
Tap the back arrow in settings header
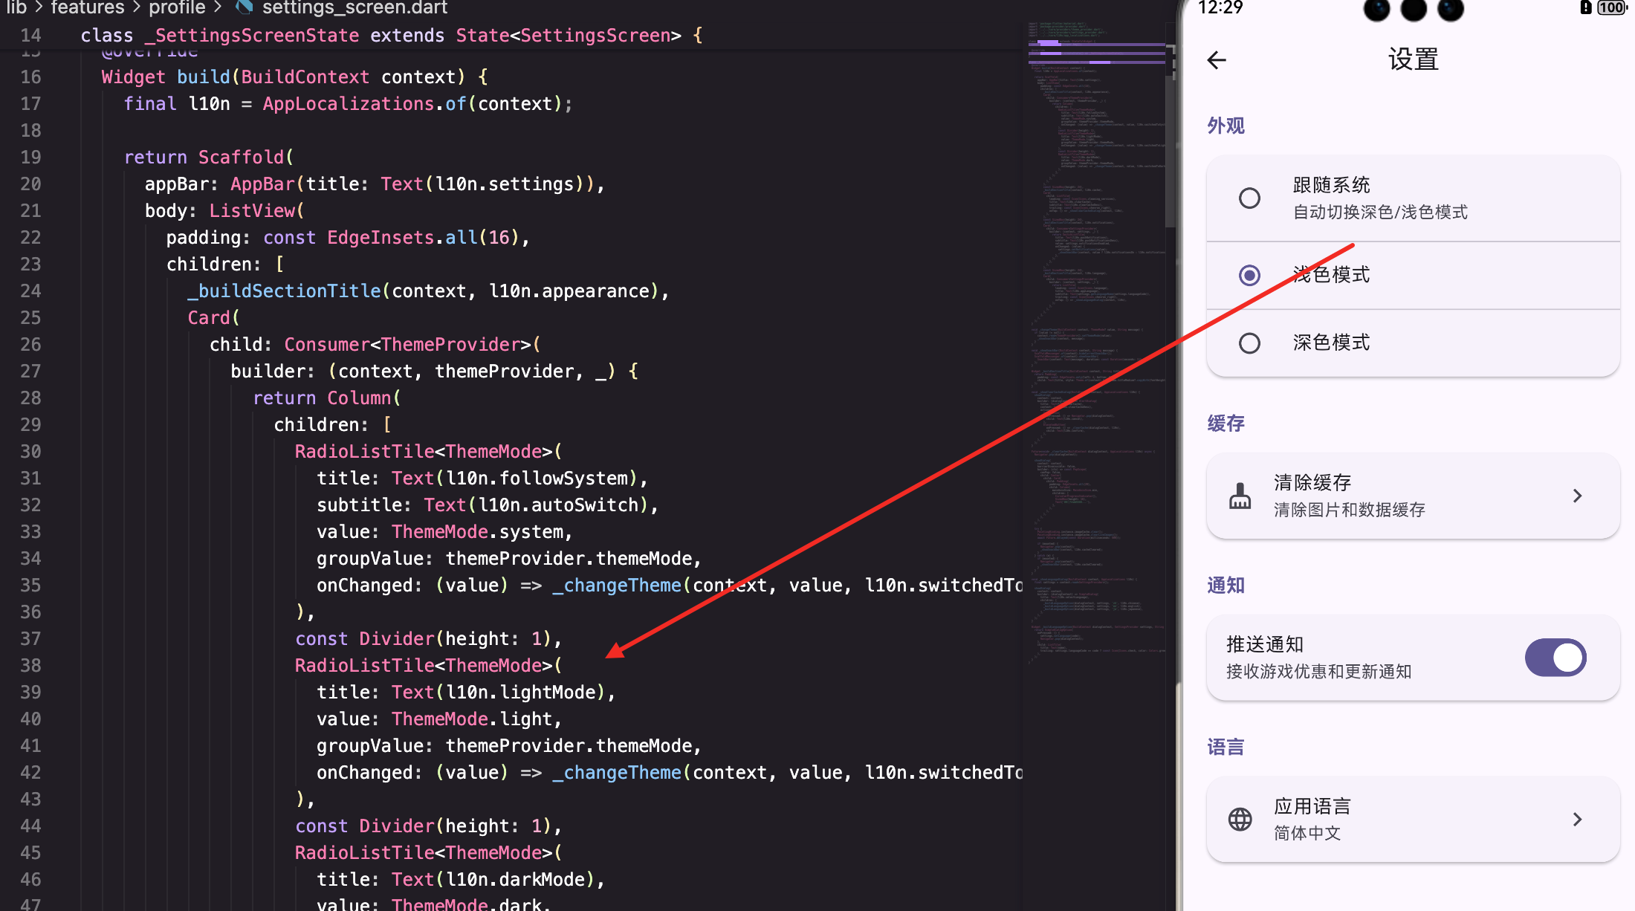(x=1217, y=60)
